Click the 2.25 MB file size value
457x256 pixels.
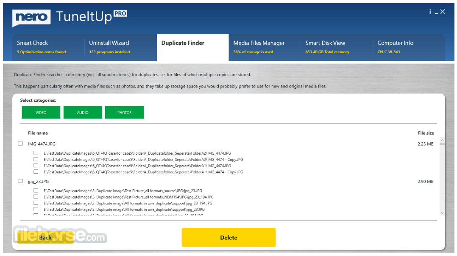(425, 144)
